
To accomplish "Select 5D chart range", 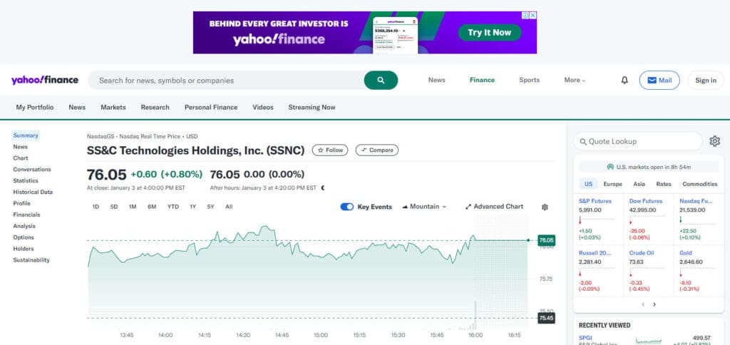I will pos(114,207).
